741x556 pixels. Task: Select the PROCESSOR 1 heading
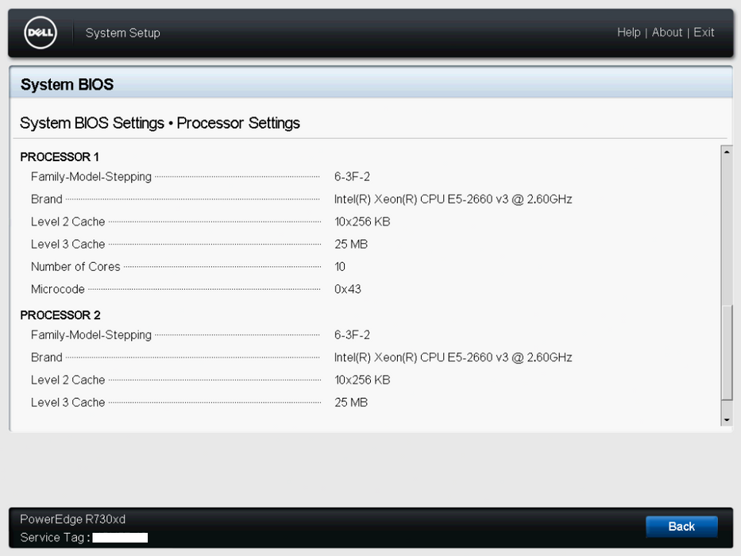(60, 157)
